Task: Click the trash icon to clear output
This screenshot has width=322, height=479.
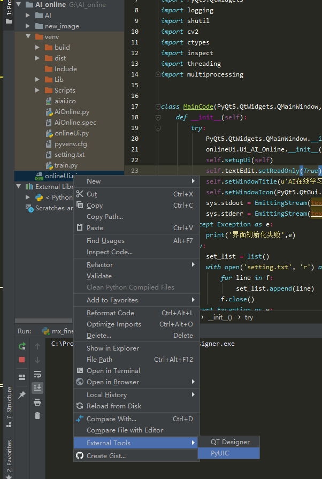Action: click(37, 415)
